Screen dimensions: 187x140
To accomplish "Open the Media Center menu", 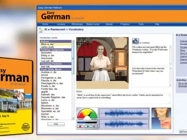I will point(93,24).
